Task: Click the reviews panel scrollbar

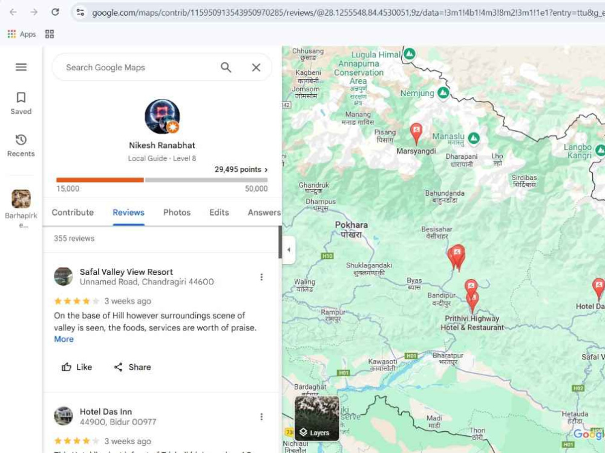Action: (280, 242)
